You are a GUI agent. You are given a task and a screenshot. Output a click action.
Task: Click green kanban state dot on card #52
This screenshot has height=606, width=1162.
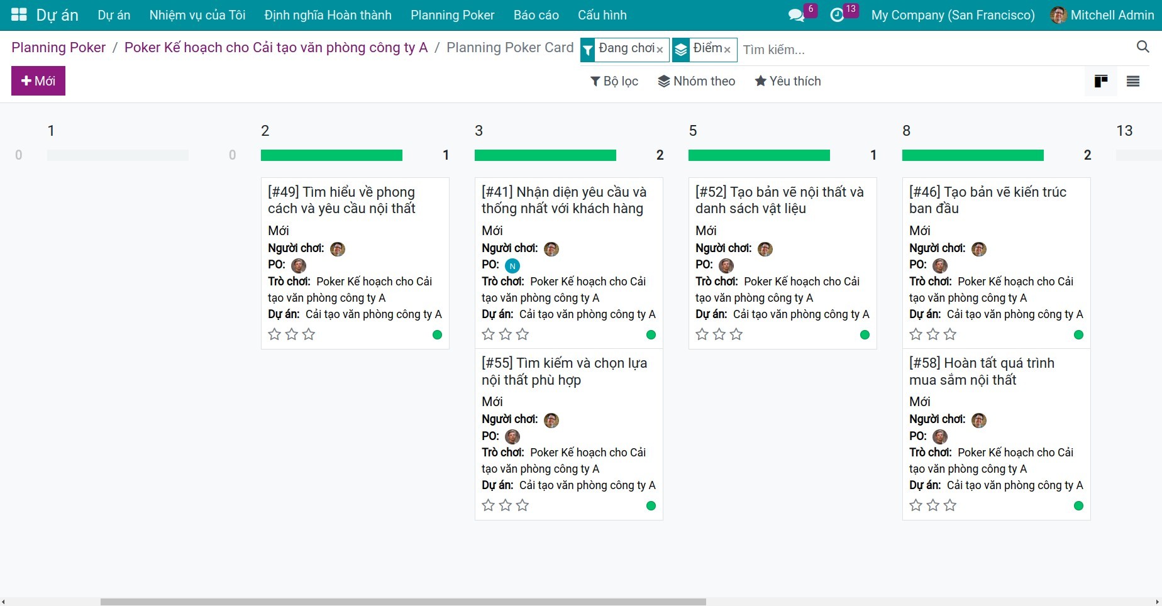point(865,334)
